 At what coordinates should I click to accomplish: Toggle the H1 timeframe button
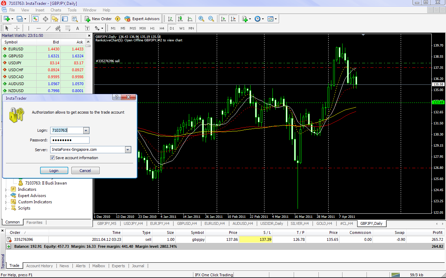pos(152,28)
